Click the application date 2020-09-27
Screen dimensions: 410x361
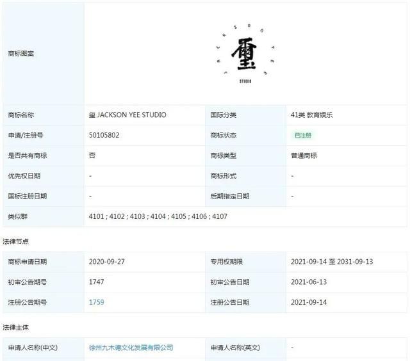tap(107, 262)
